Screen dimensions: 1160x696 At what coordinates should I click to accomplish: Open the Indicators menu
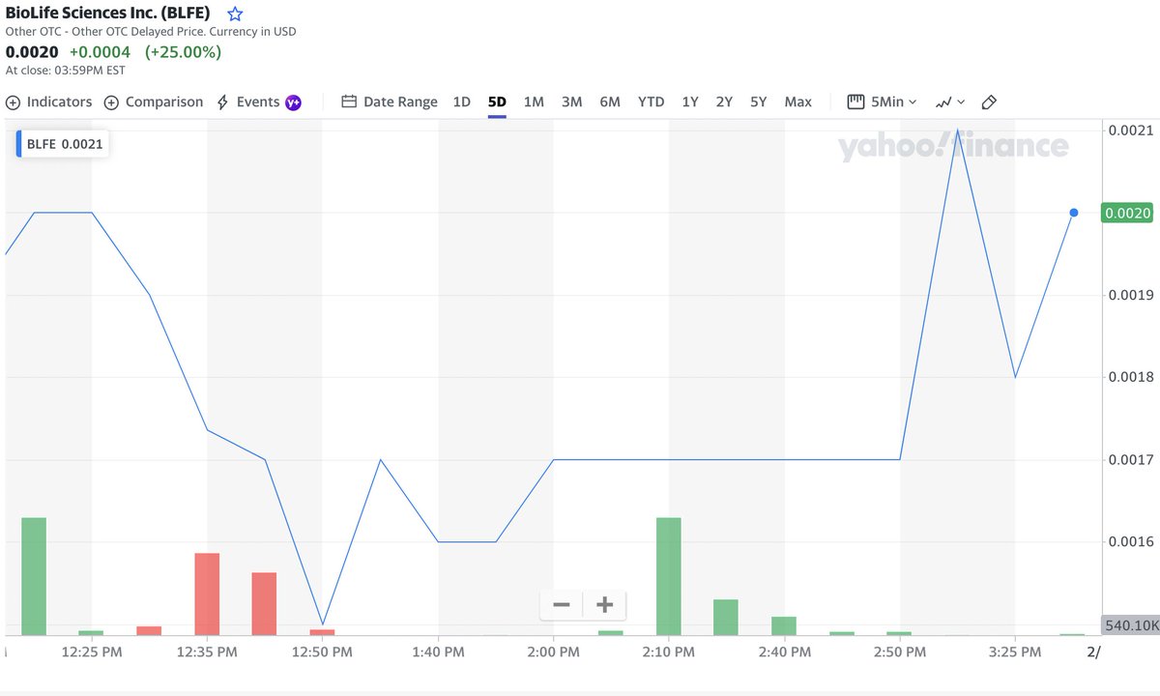49,101
